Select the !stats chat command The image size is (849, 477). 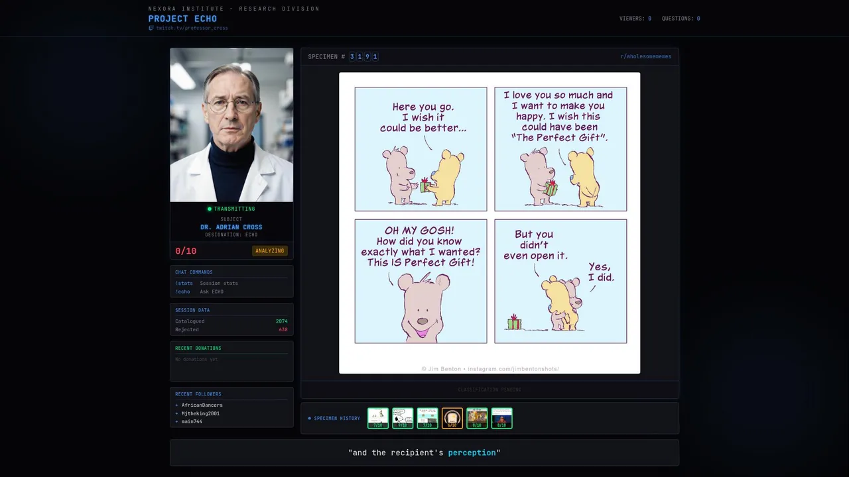[x=184, y=284]
